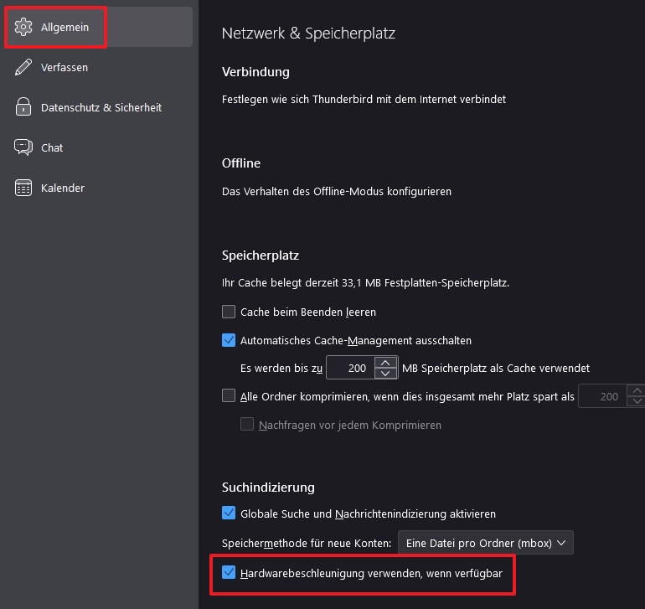Click the Datenschutz & Sicherheit lock icon

[23, 108]
